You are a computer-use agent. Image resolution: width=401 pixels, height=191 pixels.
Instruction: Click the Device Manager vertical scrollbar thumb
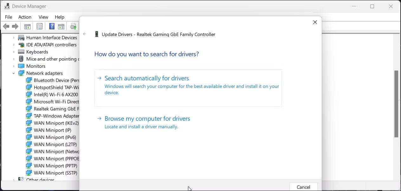click(396, 104)
